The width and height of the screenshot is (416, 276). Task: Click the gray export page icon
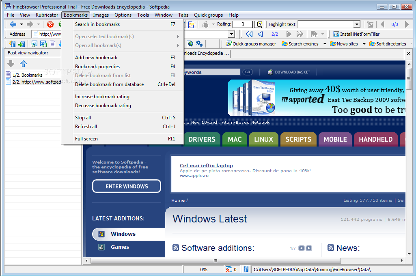pyautogui.click(x=314, y=34)
